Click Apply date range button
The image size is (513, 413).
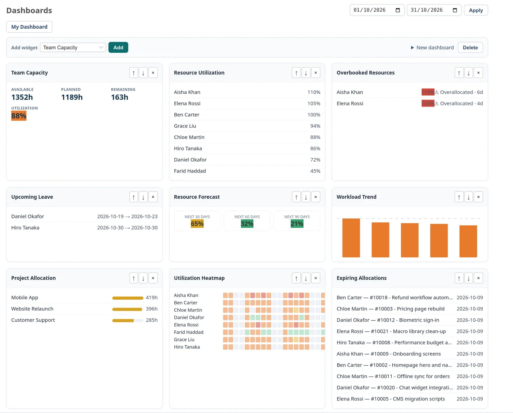(x=476, y=10)
